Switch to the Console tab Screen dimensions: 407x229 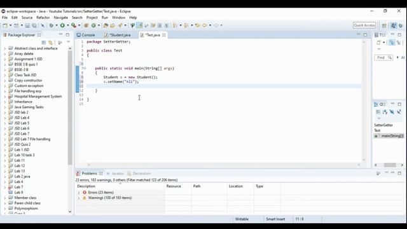86,35
